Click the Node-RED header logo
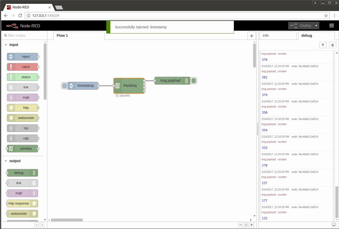The width and height of the screenshot is (339, 229). [x=23, y=26]
